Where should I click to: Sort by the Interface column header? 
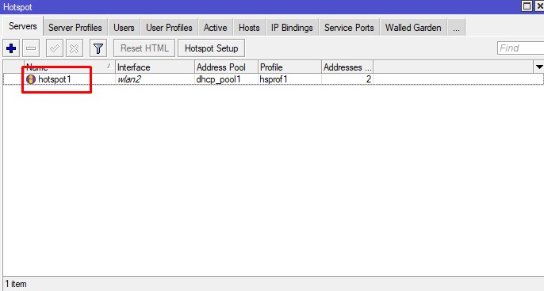(155, 67)
